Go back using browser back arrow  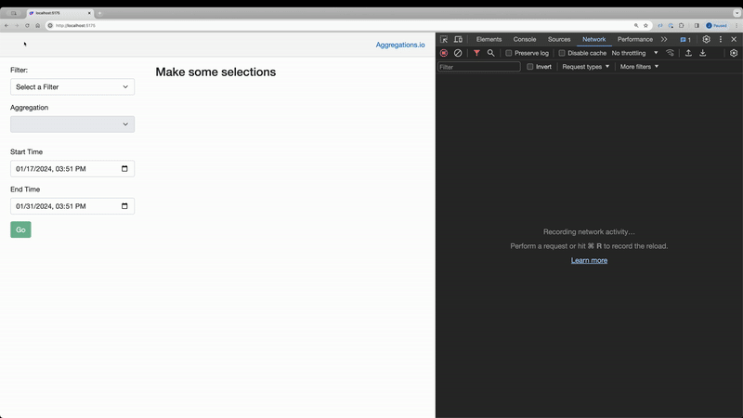point(7,26)
